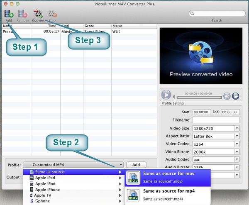Image resolution: width=249 pixels, height=205 pixels.
Task: Click the Apple TV logo icon
Action: (x=31, y=195)
